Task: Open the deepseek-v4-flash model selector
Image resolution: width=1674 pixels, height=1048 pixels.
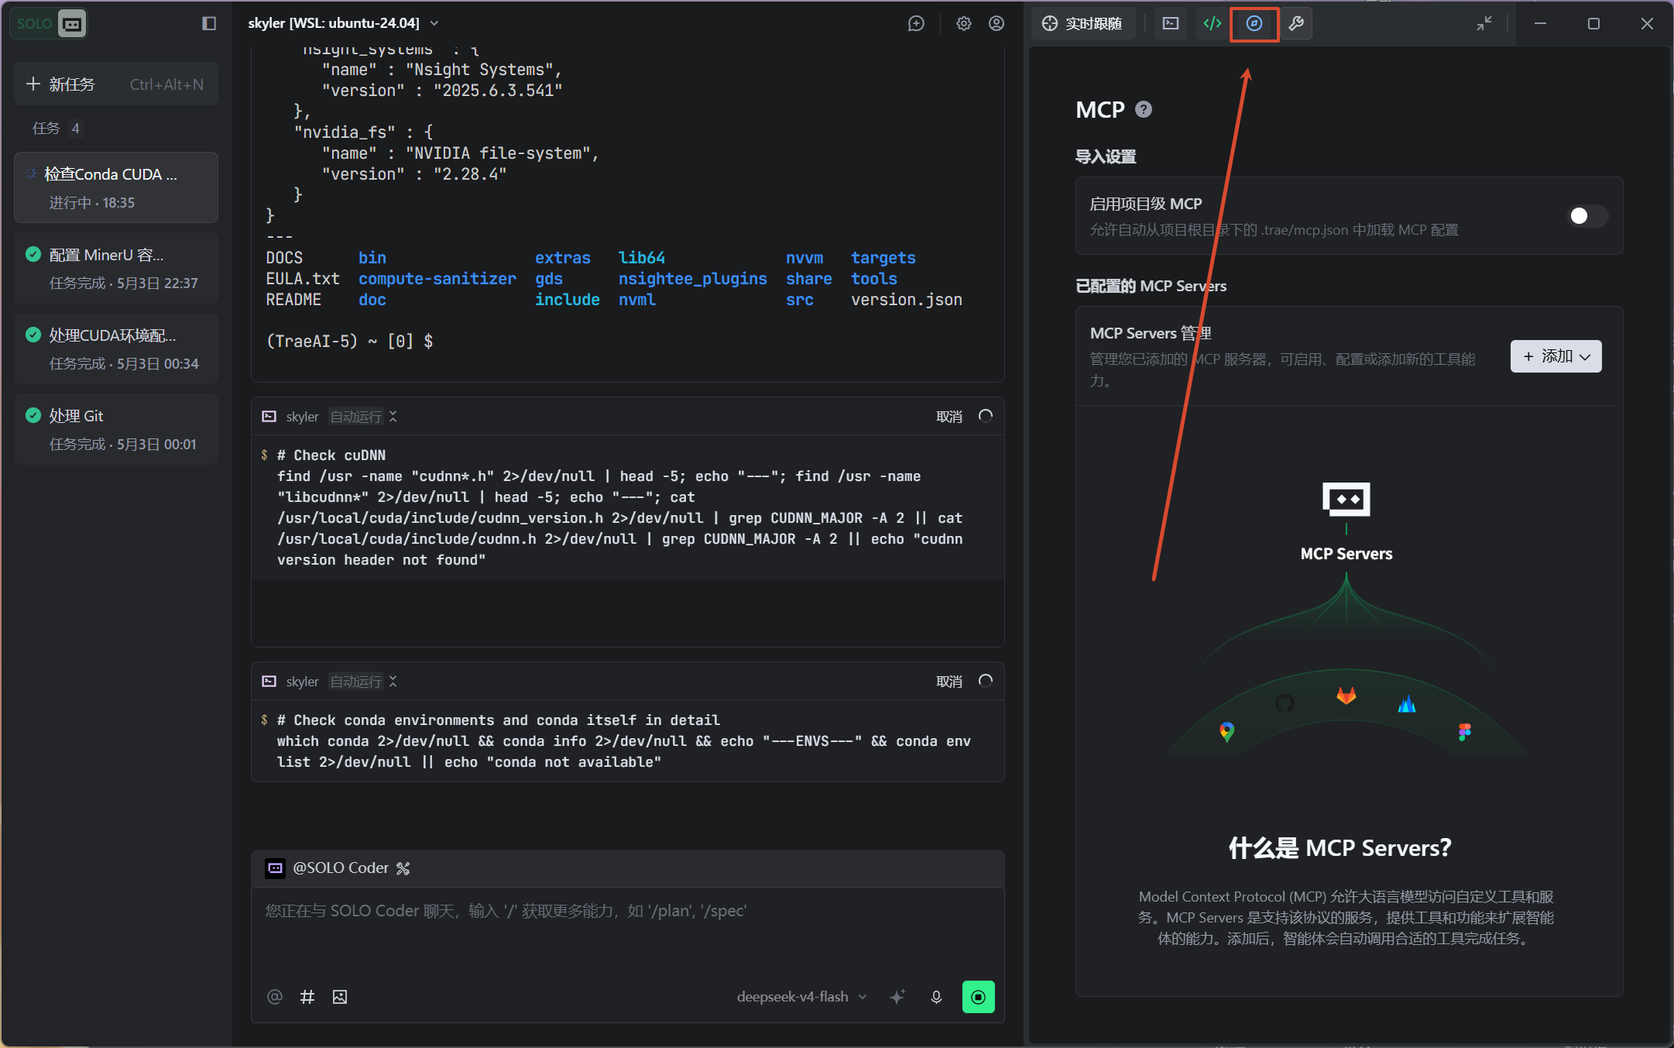Action: pos(801,997)
